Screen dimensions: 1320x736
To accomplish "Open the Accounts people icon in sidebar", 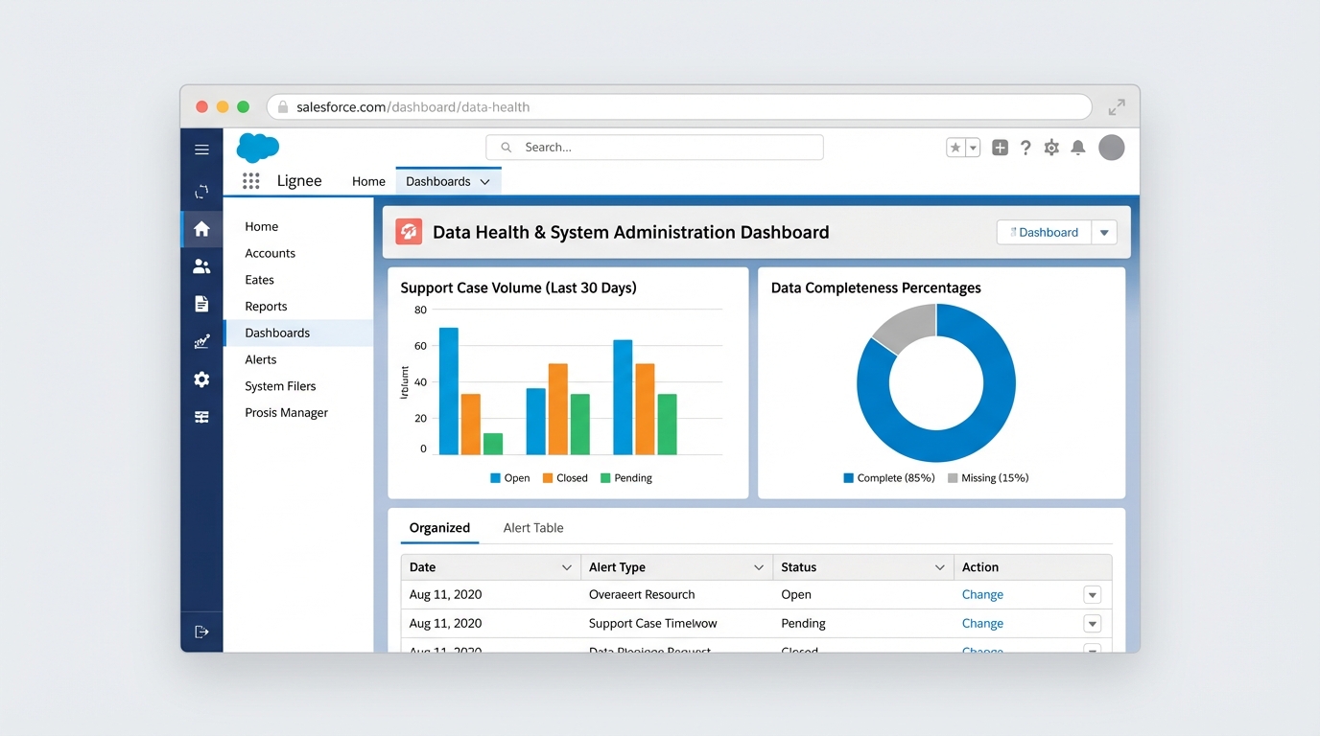I will 201,265.
